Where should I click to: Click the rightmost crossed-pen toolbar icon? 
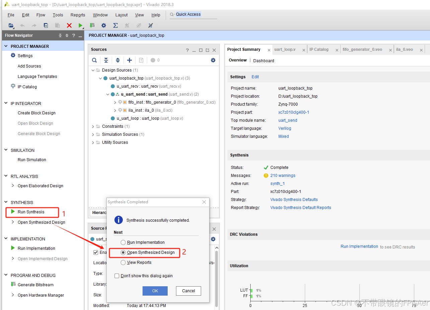point(151,25)
